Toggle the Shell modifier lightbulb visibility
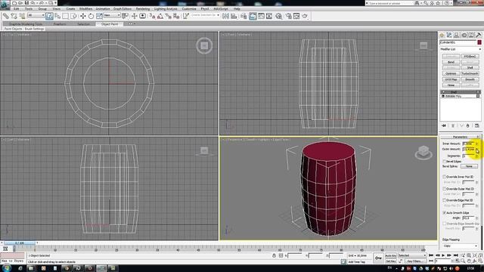This screenshot has height=272, width=484. [443, 92]
